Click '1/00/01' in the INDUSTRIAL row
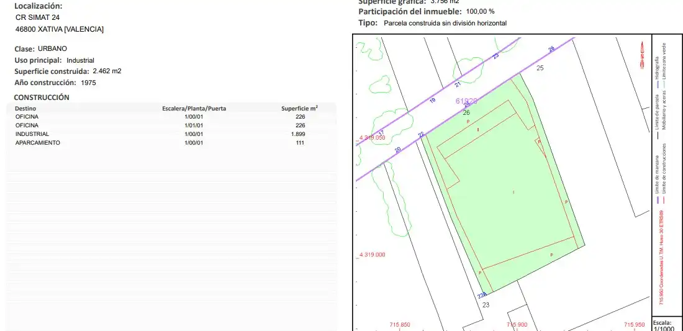683x331 pixels. coord(194,134)
